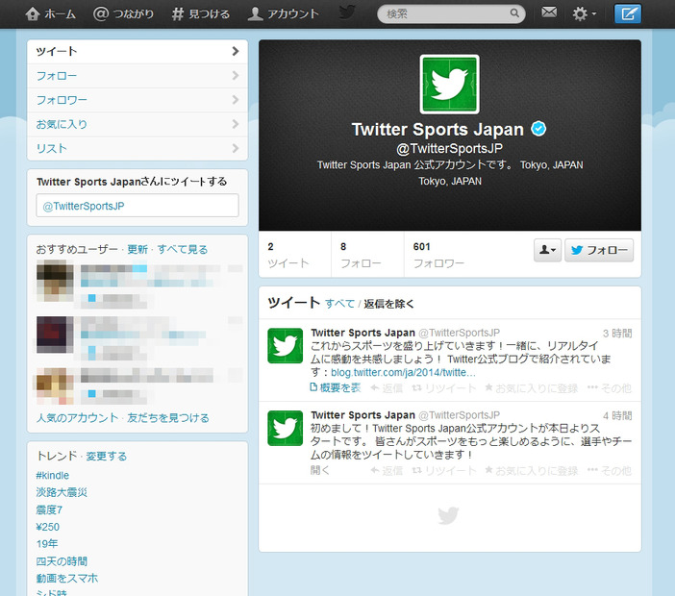
Task: Click 概要を表 summary link in first tweet
Action: (336, 387)
